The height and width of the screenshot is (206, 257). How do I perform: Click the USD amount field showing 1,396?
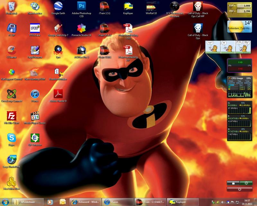tap(244, 11)
